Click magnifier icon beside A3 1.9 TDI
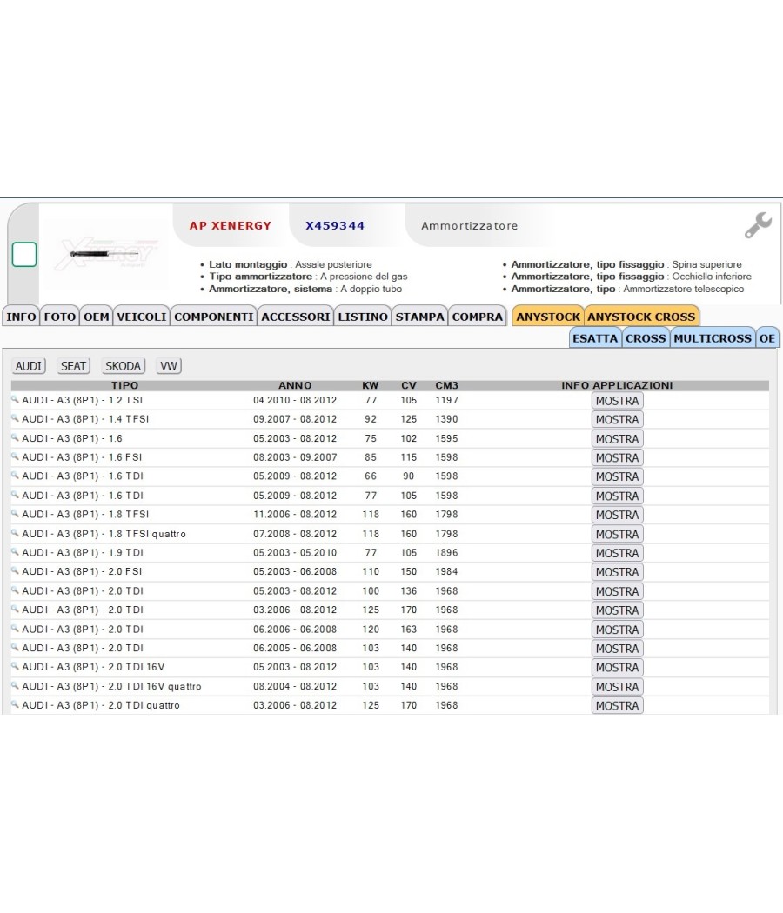 [15, 552]
